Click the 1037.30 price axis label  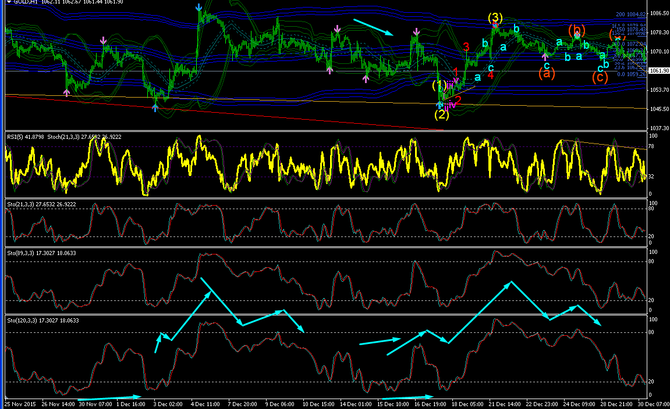tap(660, 128)
